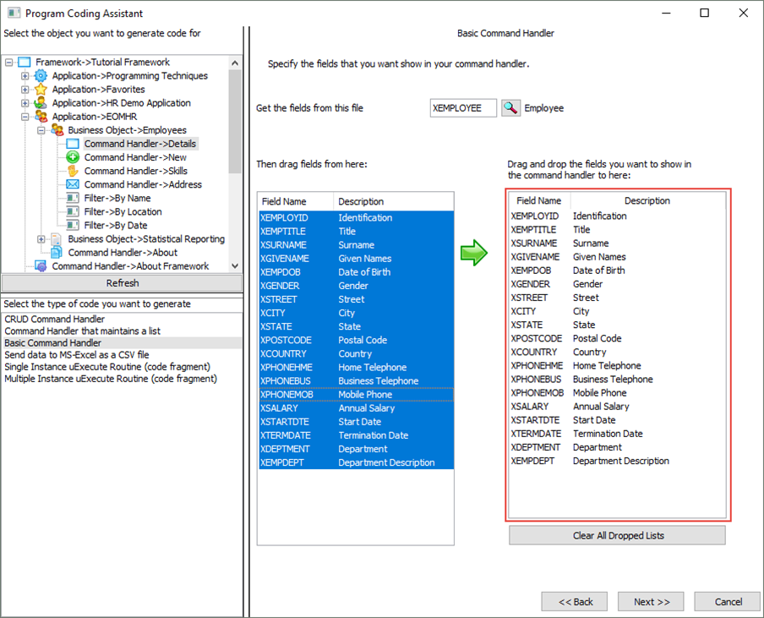Expand the HR Demo Application node
Screen dimensions: 764x618
point(25,103)
